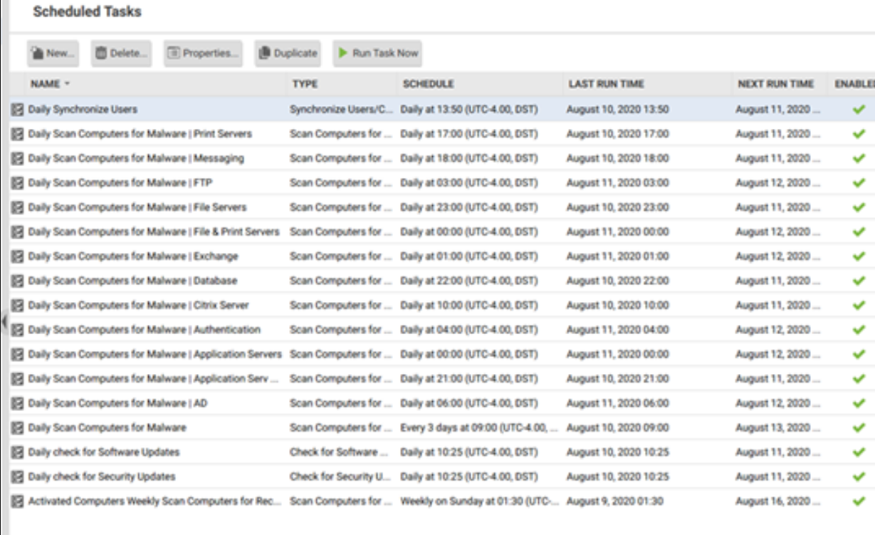Click the task icon for Daily Synchronize Users
The image size is (875, 535).
(x=18, y=110)
